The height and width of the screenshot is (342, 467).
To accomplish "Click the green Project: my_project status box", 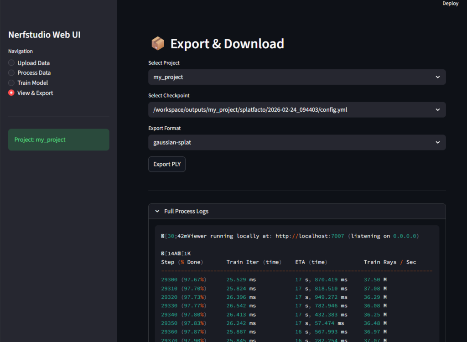I will [x=59, y=140].
